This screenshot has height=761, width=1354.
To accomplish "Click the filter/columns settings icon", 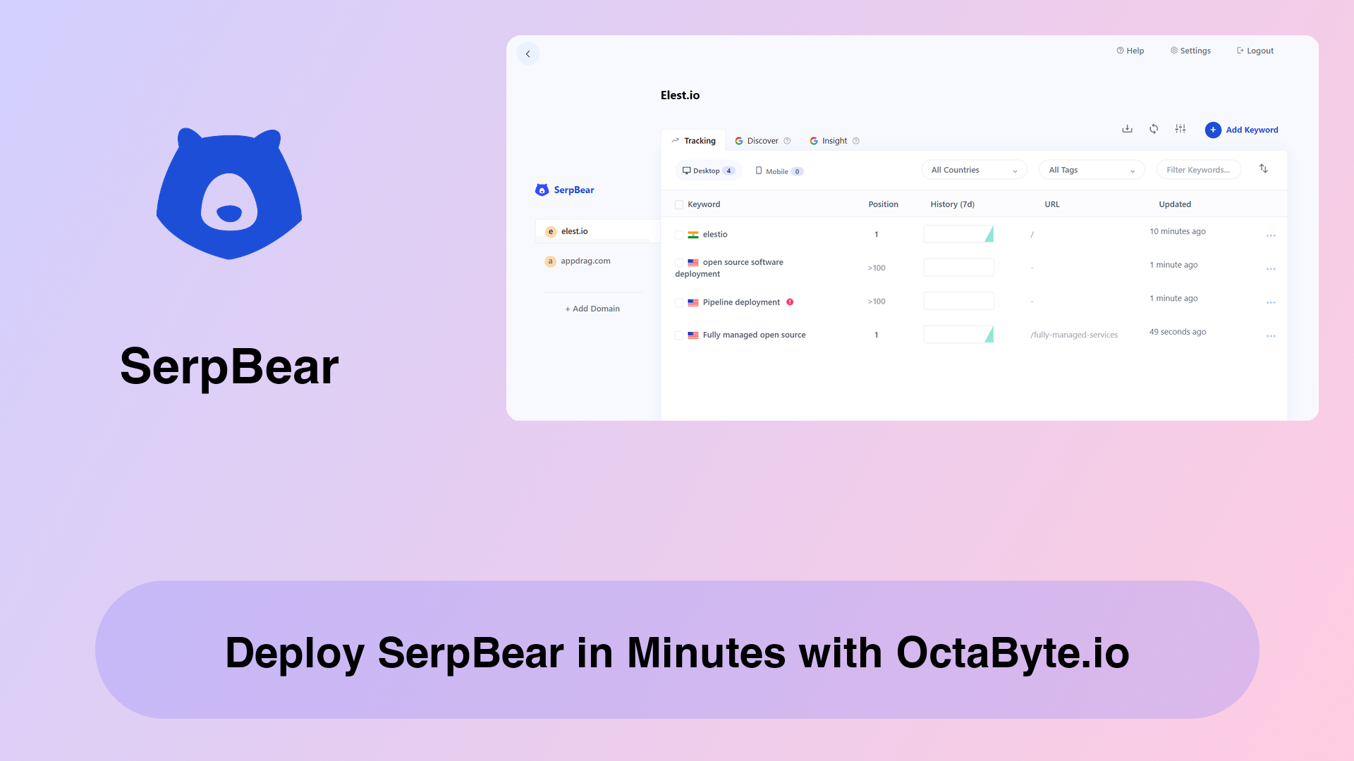I will tap(1179, 129).
